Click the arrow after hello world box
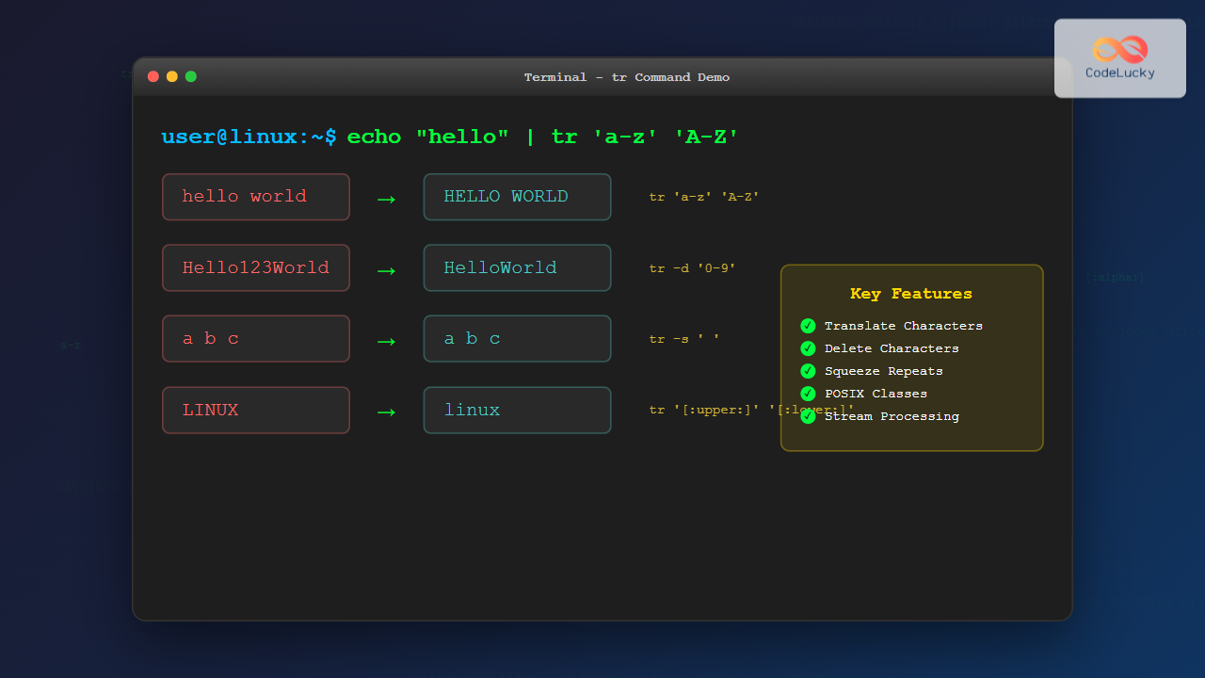The height and width of the screenshot is (678, 1205). 386,199
